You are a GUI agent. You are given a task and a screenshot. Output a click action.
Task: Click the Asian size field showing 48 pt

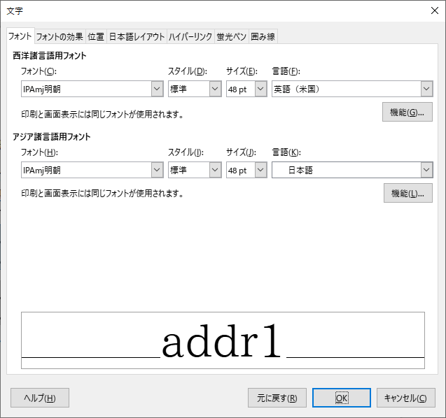pyautogui.click(x=241, y=170)
